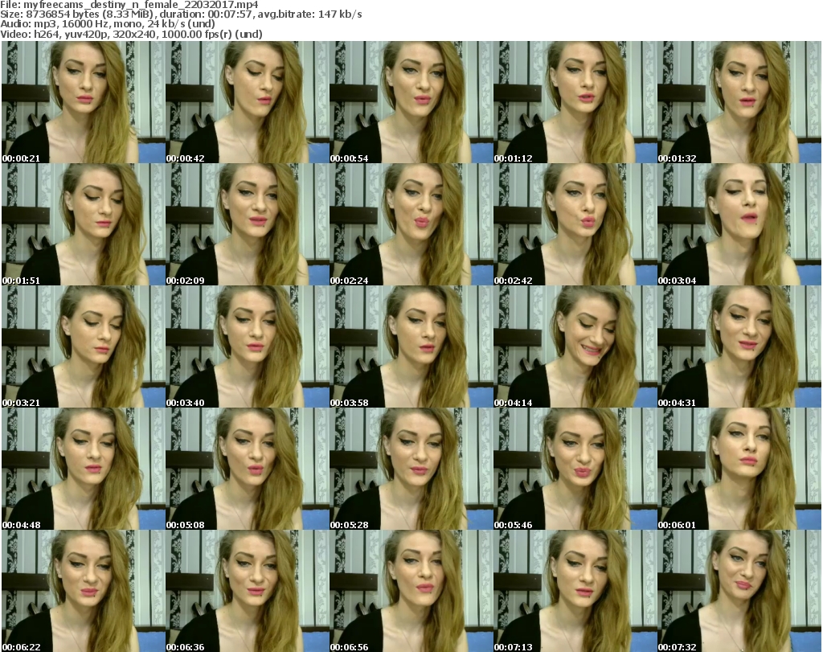
Task: Select the thumbnail at timestamp 00:03:21
Action: pyautogui.click(x=84, y=347)
